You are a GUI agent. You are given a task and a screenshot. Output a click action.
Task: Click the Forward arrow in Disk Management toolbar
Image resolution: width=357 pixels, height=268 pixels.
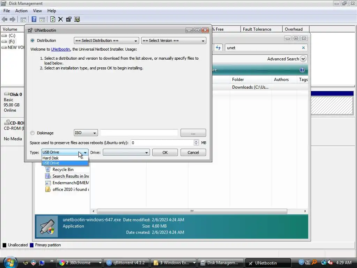pyautogui.click(x=13, y=20)
